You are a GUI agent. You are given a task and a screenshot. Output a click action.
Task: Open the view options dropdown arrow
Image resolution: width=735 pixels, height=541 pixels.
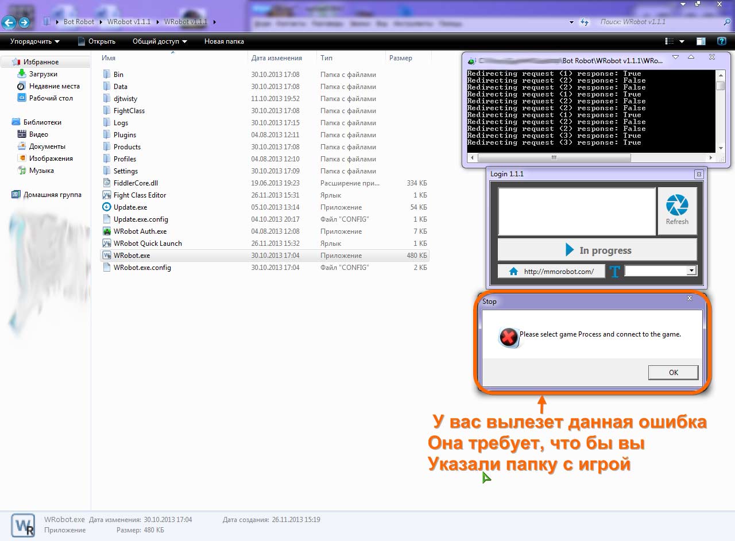click(682, 41)
